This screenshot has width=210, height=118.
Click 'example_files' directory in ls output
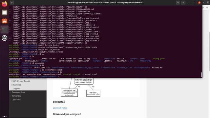coord(124,68)
